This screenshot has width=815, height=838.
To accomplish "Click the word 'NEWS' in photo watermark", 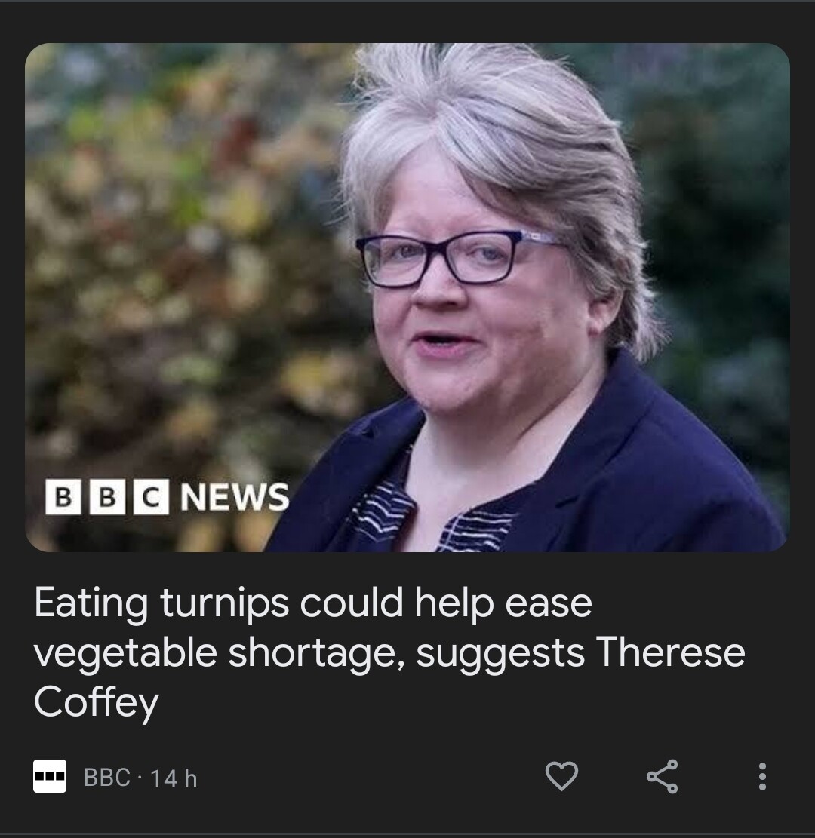I will 235,497.
